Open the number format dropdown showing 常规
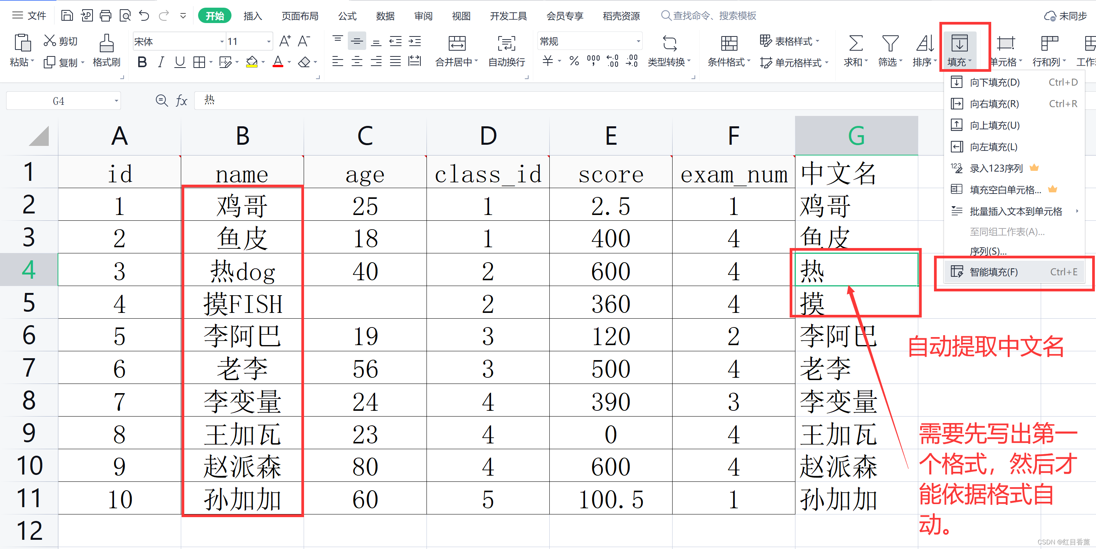1096x549 pixels. [638, 42]
